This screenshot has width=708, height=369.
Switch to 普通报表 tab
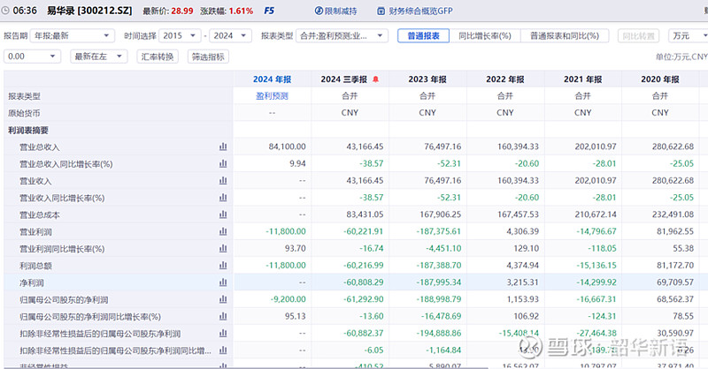click(x=423, y=35)
